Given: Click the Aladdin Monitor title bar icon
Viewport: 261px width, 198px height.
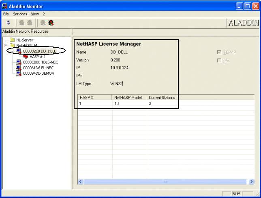Looking at the screenshot, I should pyautogui.click(x=5, y=6).
